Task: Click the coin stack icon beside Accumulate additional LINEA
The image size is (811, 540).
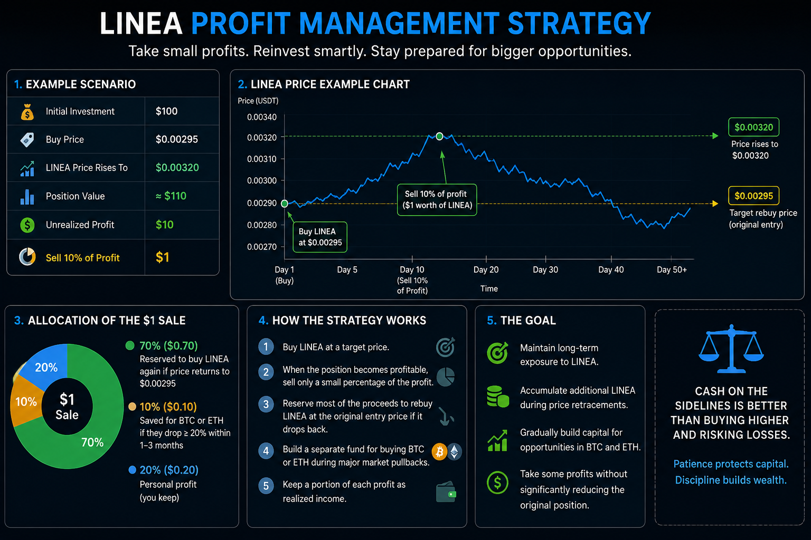Action: pyautogui.click(x=497, y=397)
